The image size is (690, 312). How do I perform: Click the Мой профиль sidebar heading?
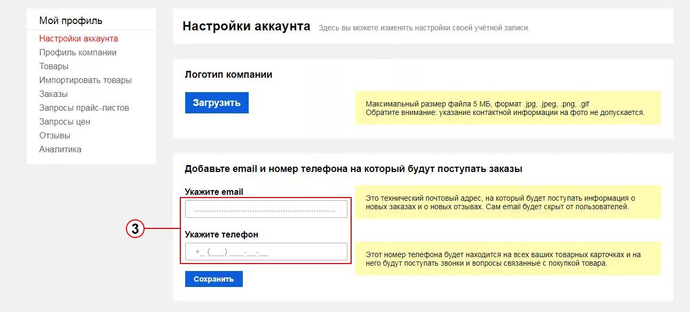click(71, 21)
